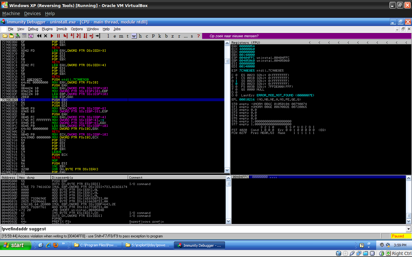Click the Hex dump column header

34,177
